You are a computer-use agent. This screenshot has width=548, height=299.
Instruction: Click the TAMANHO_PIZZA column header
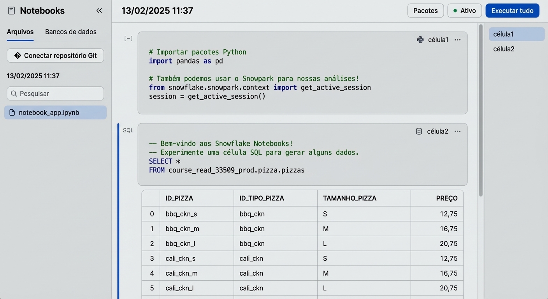(364, 198)
